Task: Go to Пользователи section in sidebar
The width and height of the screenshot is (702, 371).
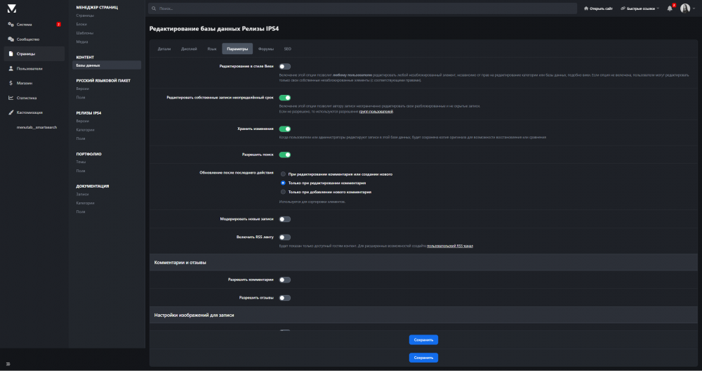Action: tap(29, 69)
